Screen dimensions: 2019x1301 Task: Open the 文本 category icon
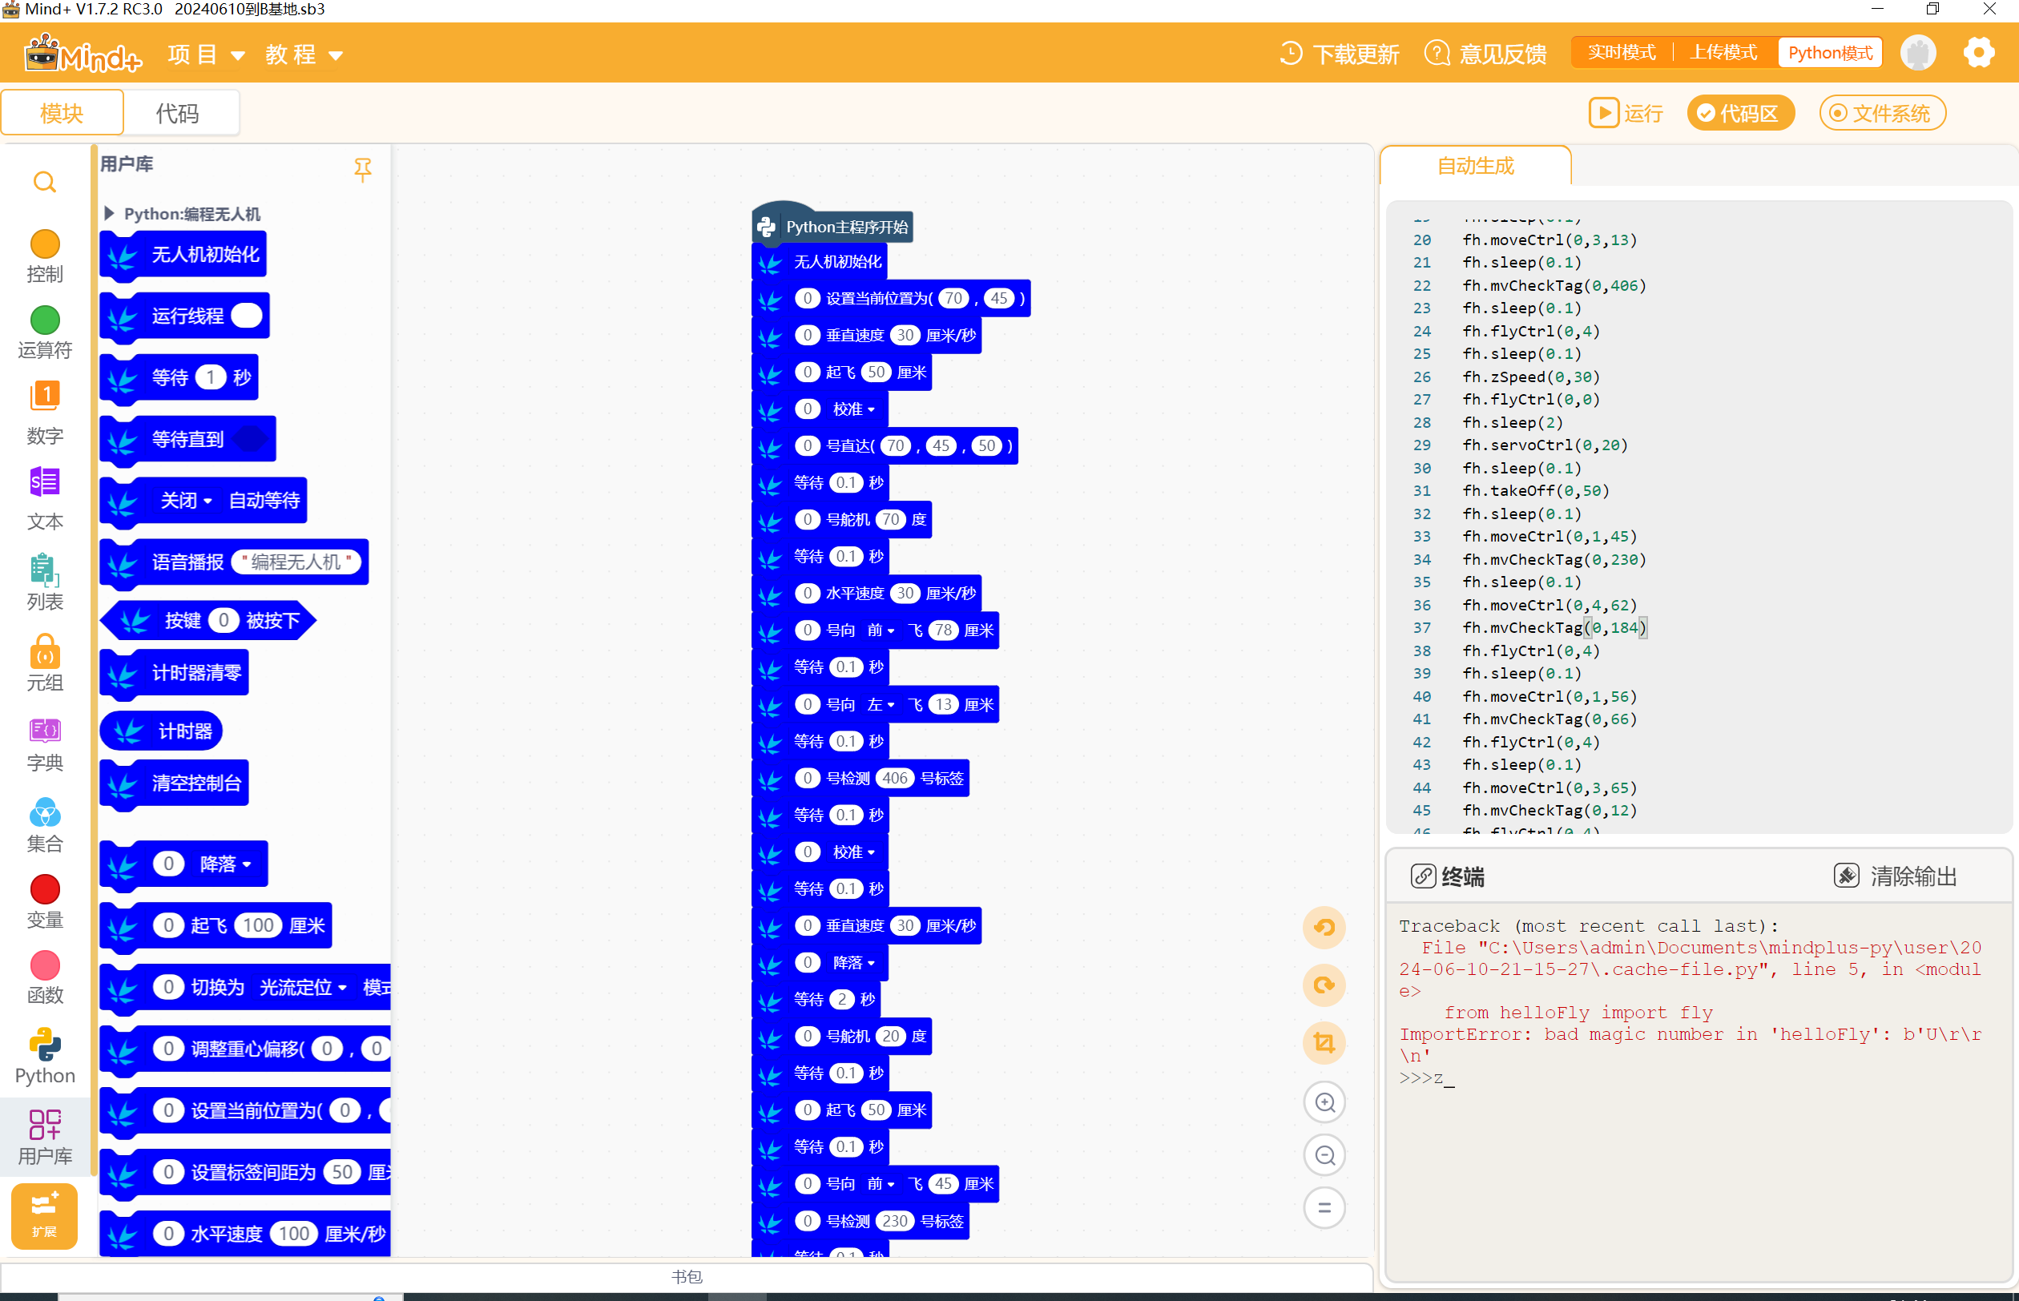45,482
